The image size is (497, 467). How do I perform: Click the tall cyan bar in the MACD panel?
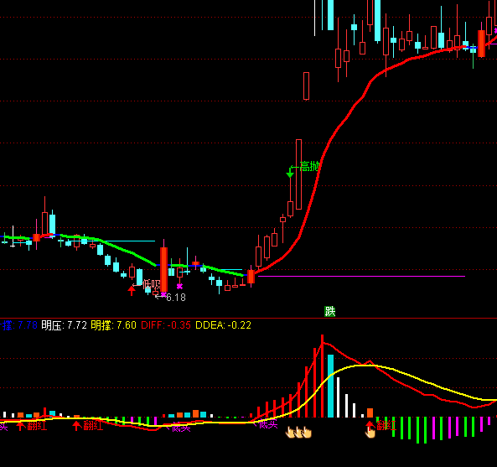point(330,386)
